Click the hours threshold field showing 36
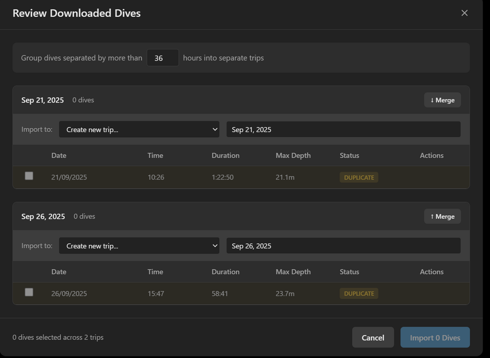This screenshot has height=358, width=490. point(163,58)
